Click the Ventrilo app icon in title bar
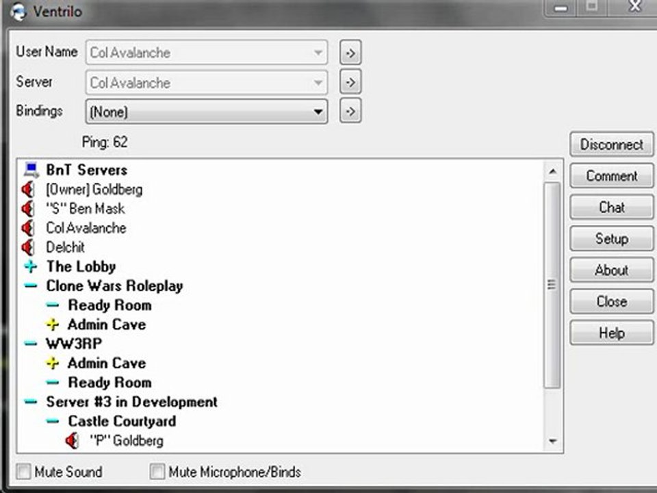 pyautogui.click(x=18, y=10)
